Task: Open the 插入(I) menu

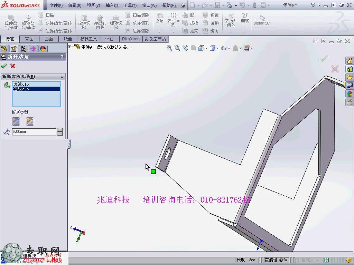Action: [x=112, y=6]
